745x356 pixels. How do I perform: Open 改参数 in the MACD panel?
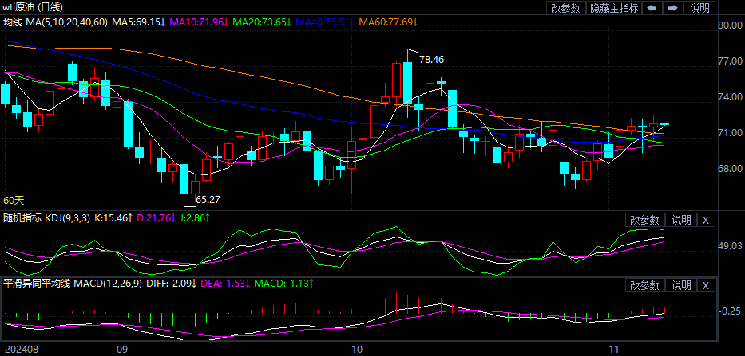(x=644, y=285)
